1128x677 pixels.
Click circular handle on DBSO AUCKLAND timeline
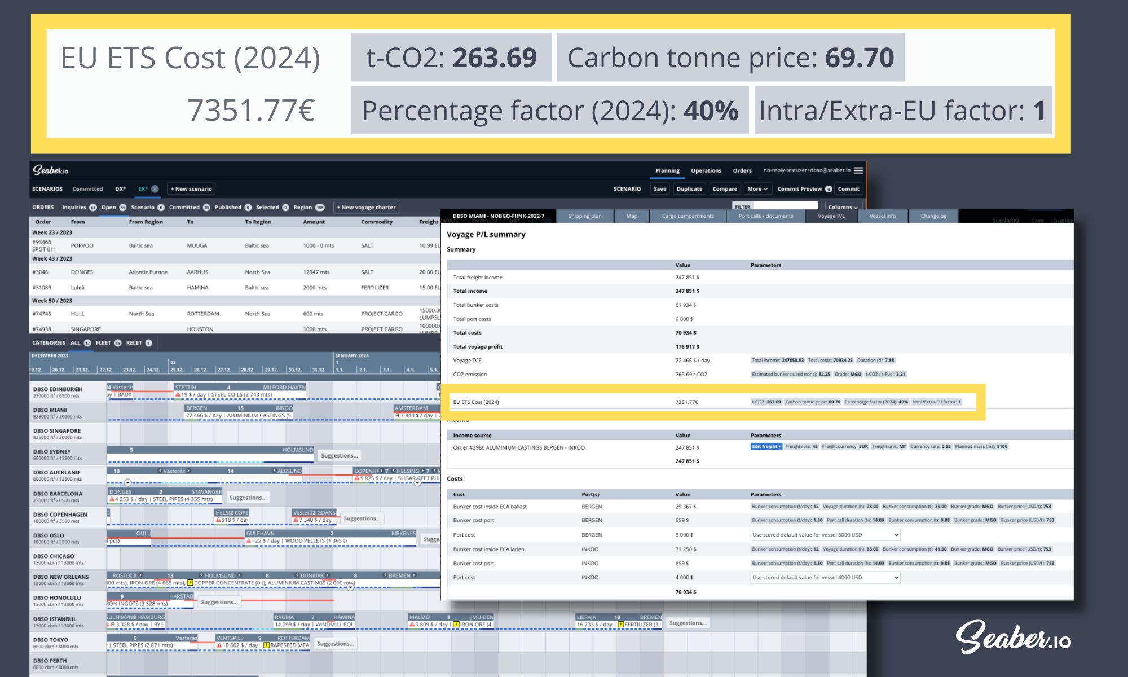click(x=128, y=482)
